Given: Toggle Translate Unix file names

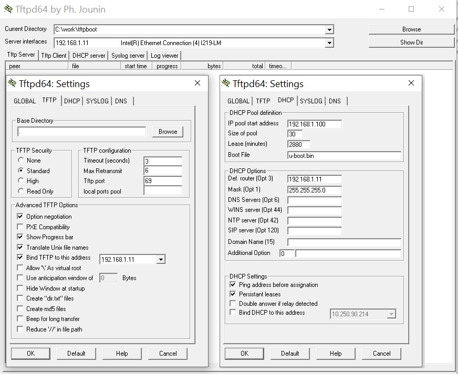Looking at the screenshot, I should [20, 248].
